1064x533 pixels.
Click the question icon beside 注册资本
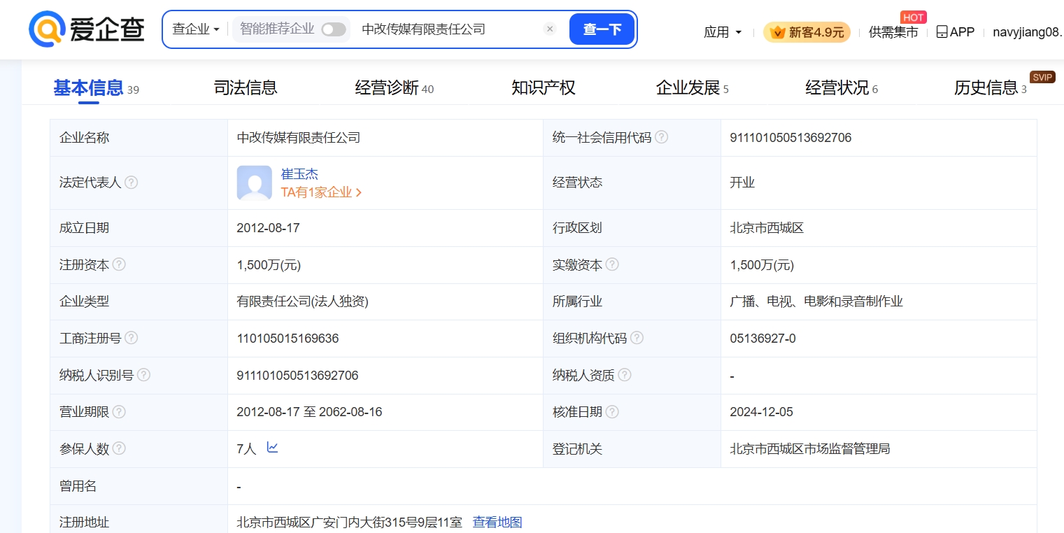click(x=119, y=264)
